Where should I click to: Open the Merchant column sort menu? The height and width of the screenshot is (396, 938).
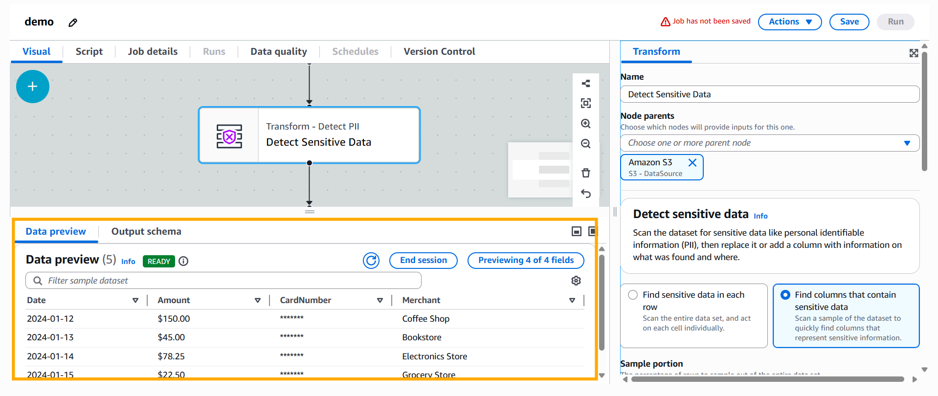coord(572,300)
